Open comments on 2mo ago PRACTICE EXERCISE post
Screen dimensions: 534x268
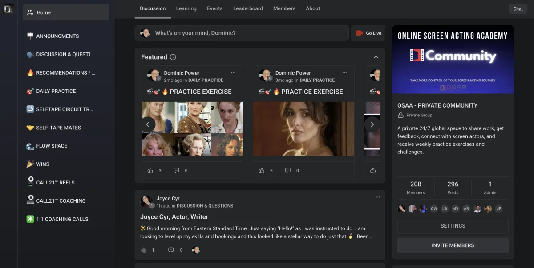176,171
